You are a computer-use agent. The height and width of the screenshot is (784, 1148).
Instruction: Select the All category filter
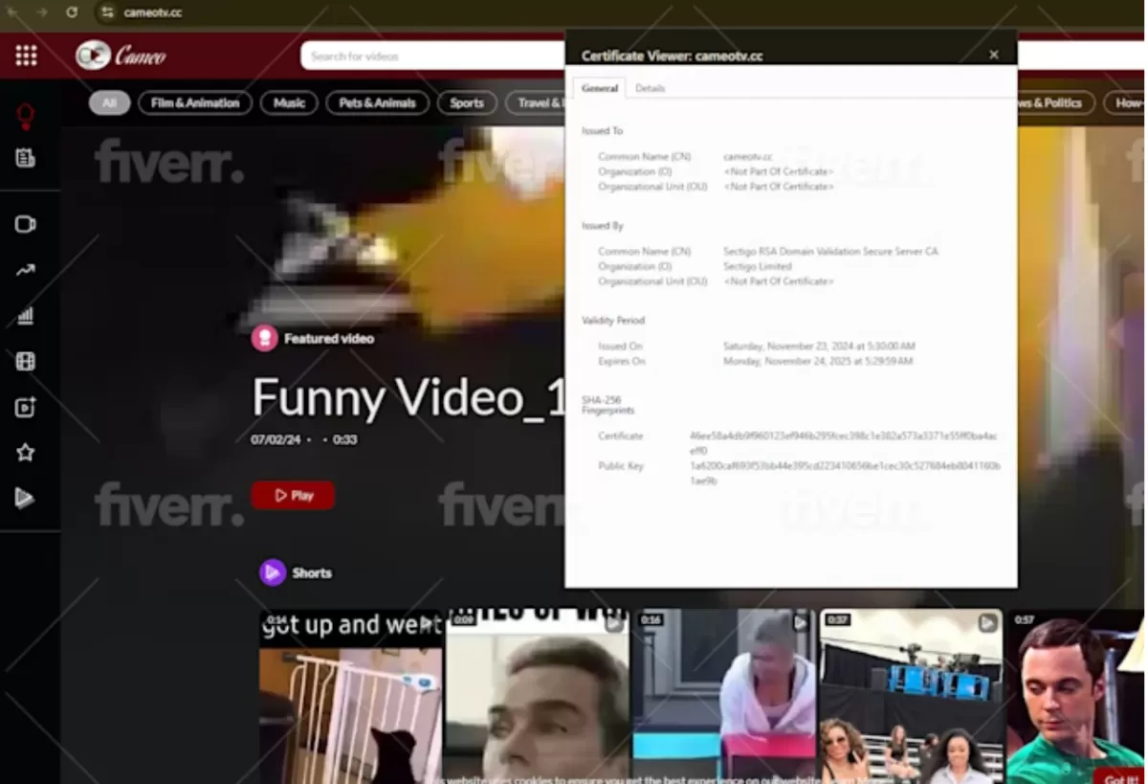click(x=110, y=102)
